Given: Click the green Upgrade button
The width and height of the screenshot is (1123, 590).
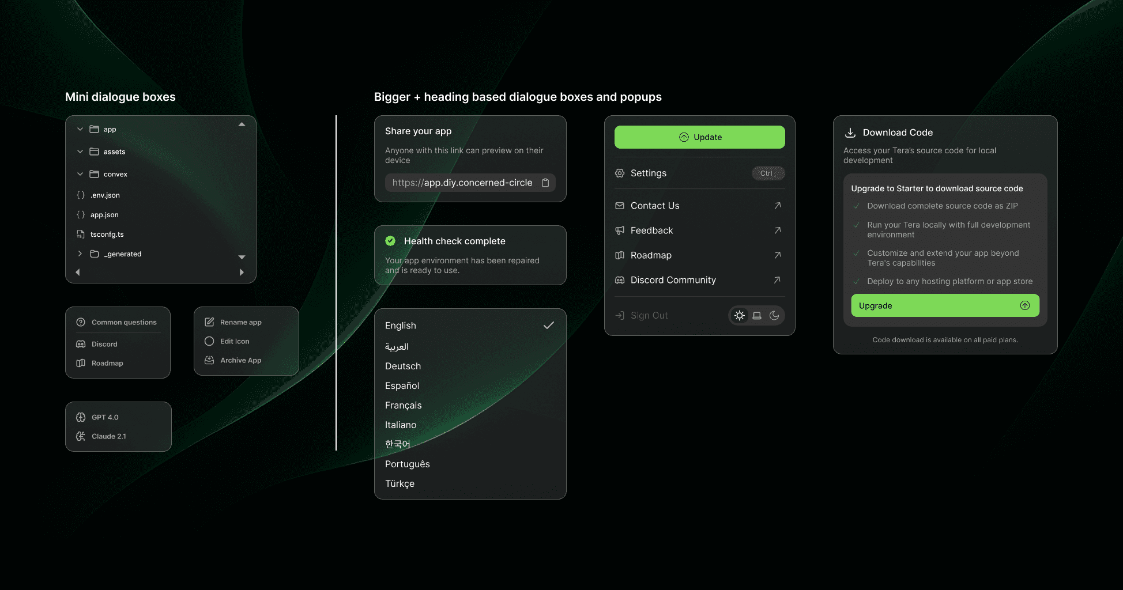Looking at the screenshot, I should [945, 305].
